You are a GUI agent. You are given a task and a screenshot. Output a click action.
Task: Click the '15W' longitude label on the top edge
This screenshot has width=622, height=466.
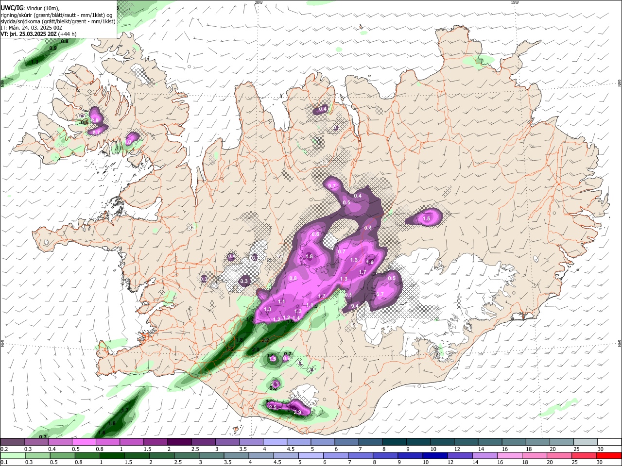[x=515, y=2]
